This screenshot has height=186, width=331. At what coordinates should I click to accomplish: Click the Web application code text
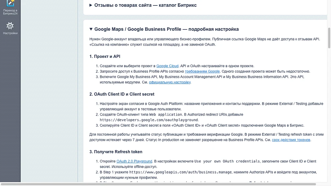coord(165,115)
